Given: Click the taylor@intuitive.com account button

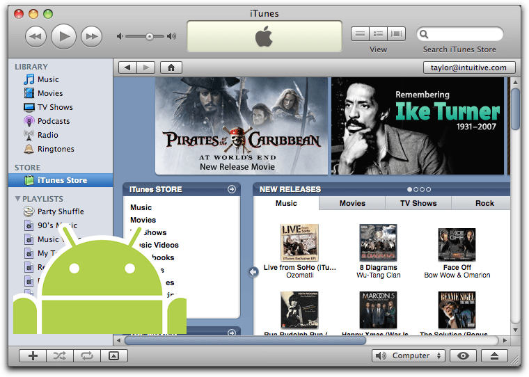Looking at the screenshot, I should pyautogui.click(x=469, y=67).
